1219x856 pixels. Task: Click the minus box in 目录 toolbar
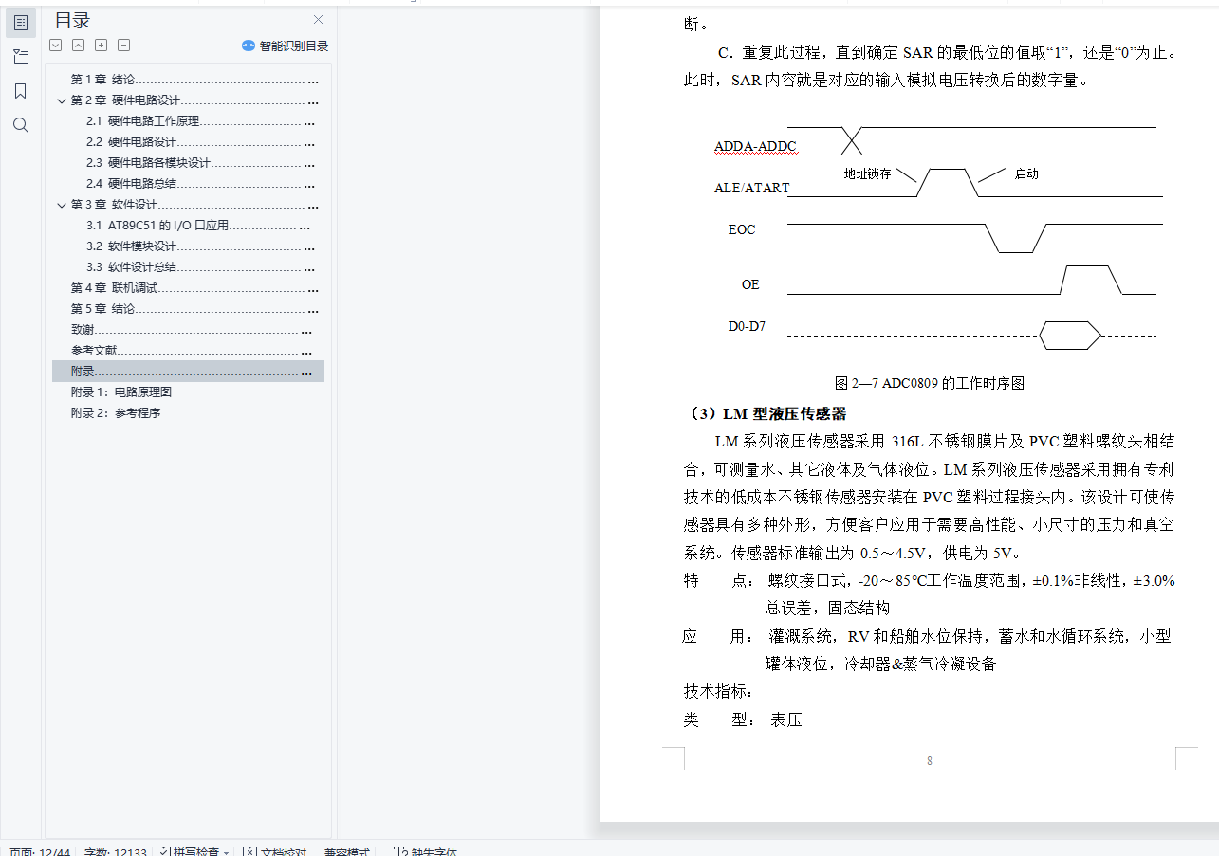click(123, 45)
